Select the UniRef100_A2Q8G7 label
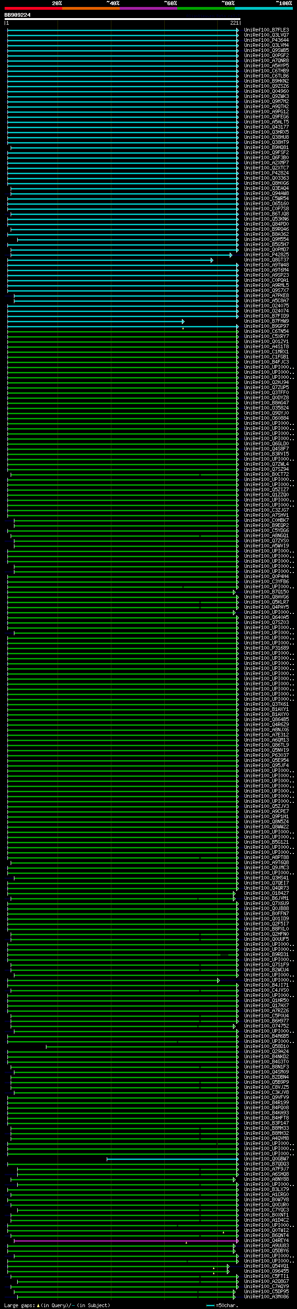 (266, 1281)
